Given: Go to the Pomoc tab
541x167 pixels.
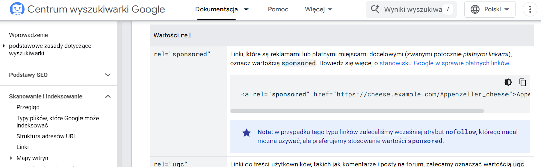Looking at the screenshot, I should (x=278, y=9).
